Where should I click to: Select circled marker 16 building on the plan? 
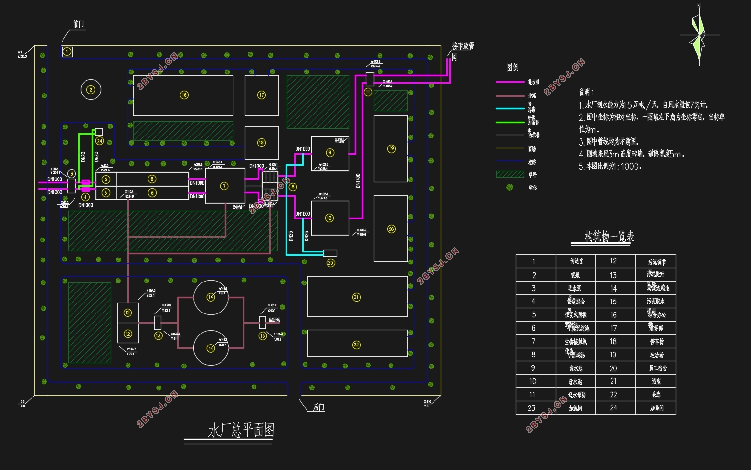click(184, 95)
